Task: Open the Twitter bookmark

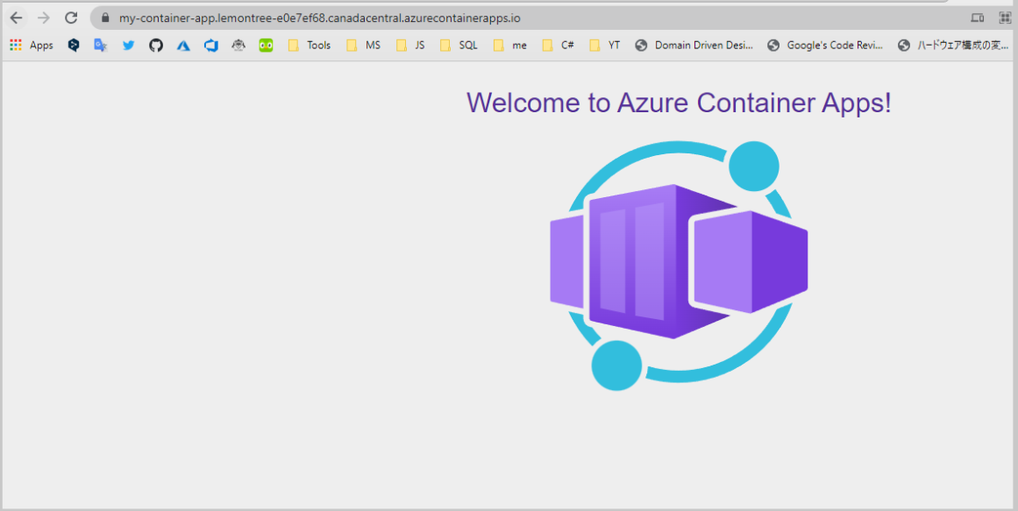Action: 129,46
